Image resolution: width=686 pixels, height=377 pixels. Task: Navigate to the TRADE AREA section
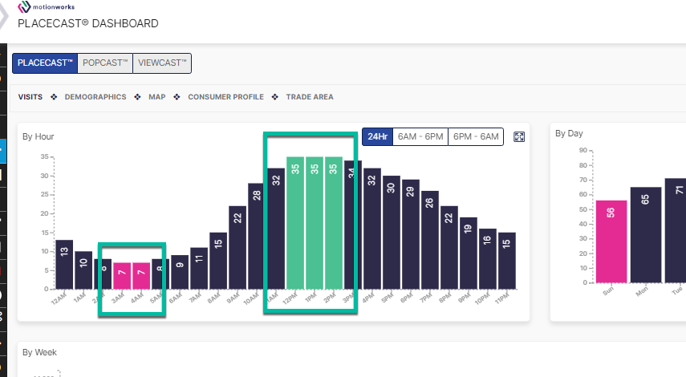[x=310, y=96]
